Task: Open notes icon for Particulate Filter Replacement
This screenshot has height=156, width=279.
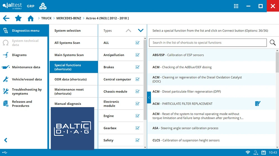Action: (258, 104)
